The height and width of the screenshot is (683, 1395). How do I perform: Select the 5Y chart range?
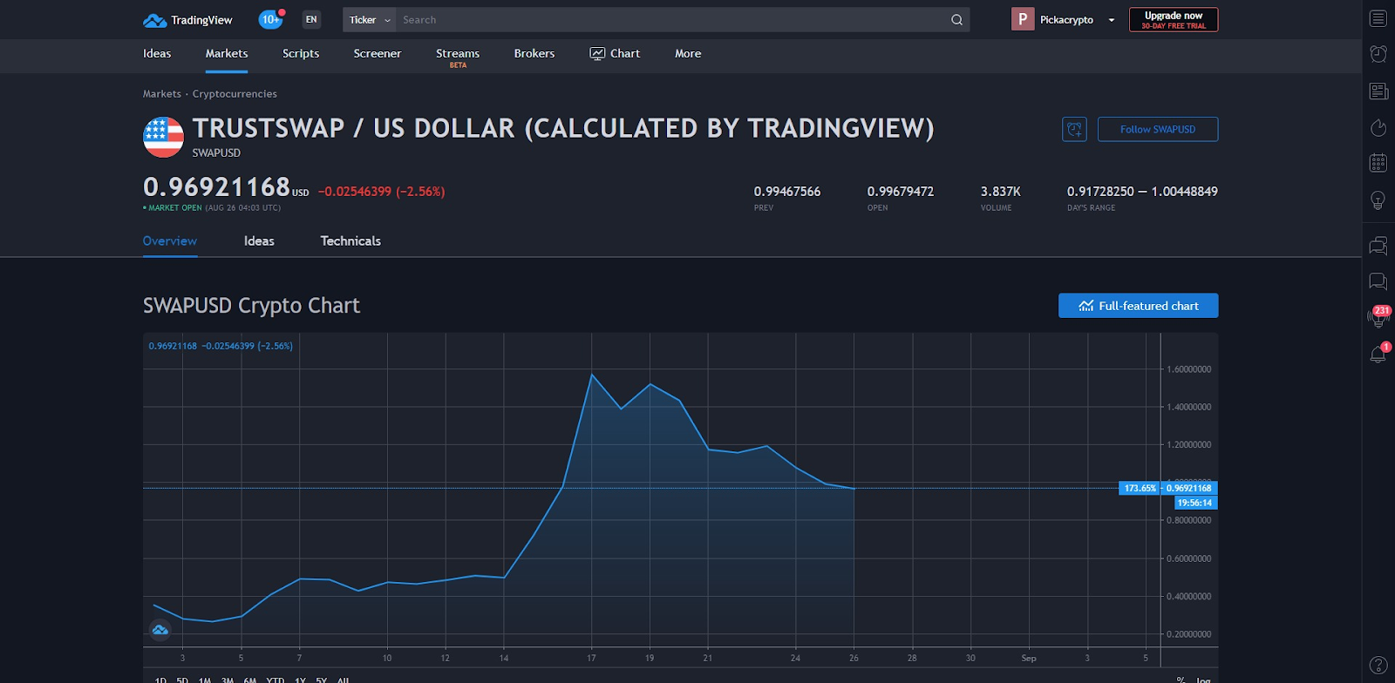coord(322,680)
